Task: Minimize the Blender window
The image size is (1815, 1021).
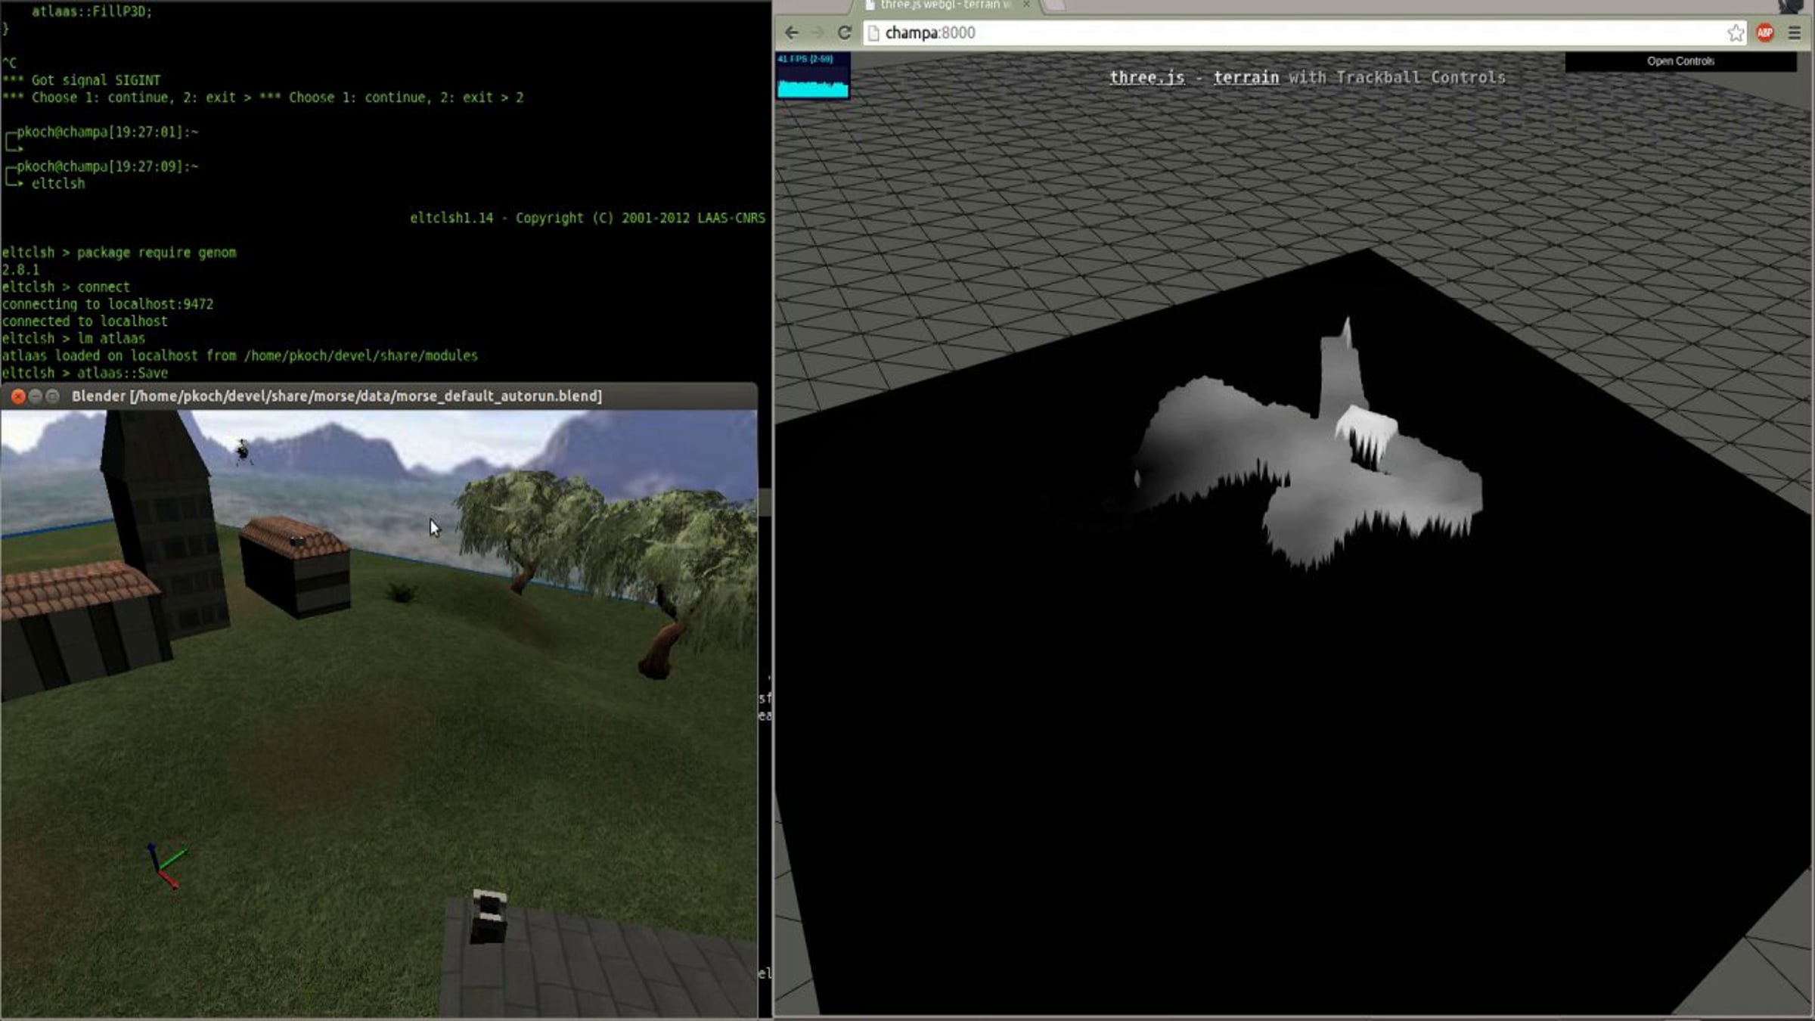Action: pyautogui.click(x=36, y=396)
